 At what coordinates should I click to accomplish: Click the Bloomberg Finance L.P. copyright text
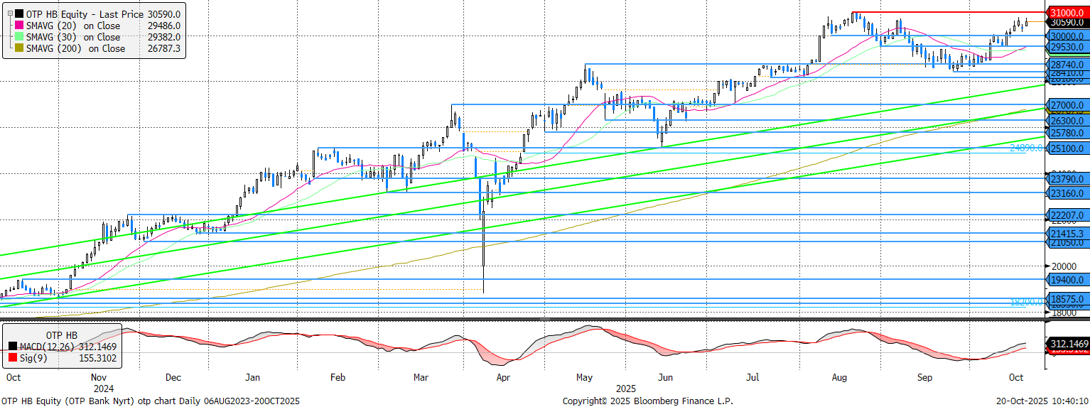pos(647,401)
